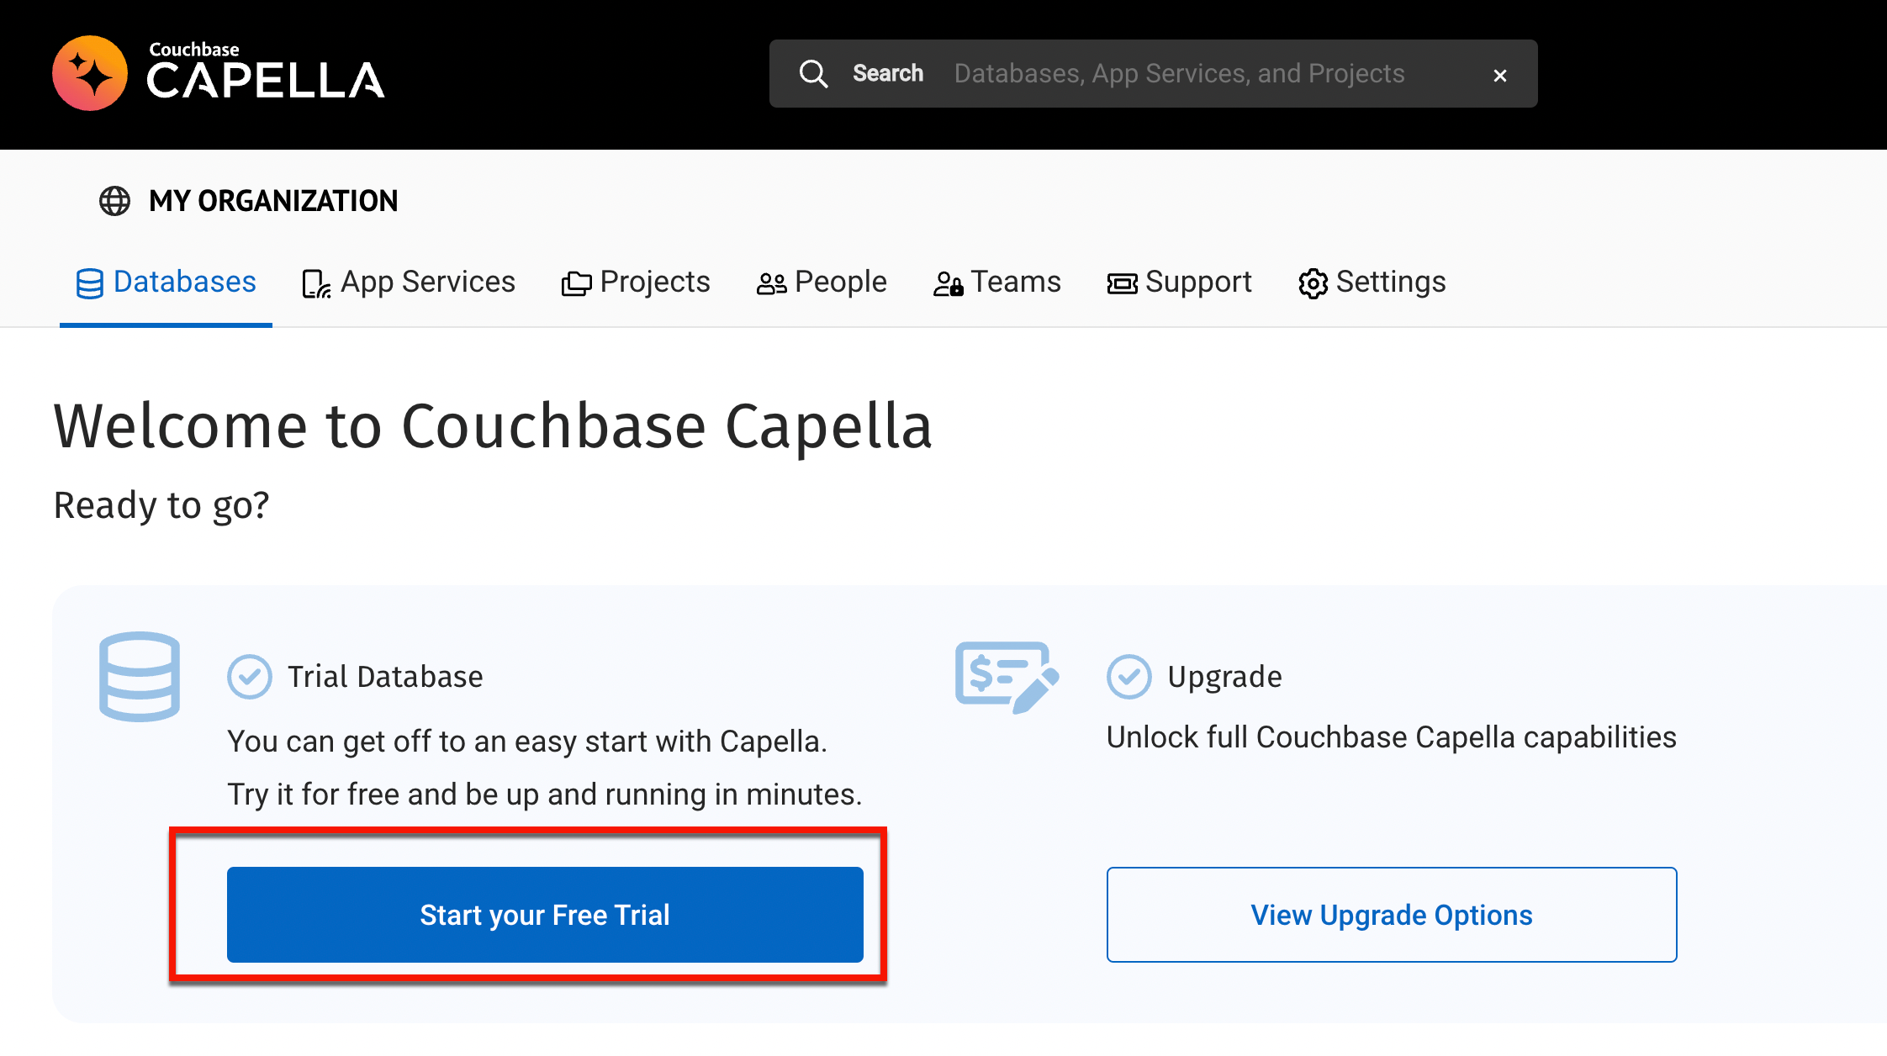Click the large database cylinder icon
Image resolution: width=1887 pixels, height=1056 pixels.
(140, 677)
